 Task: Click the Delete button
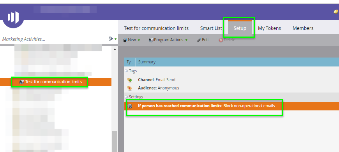tap(227, 40)
